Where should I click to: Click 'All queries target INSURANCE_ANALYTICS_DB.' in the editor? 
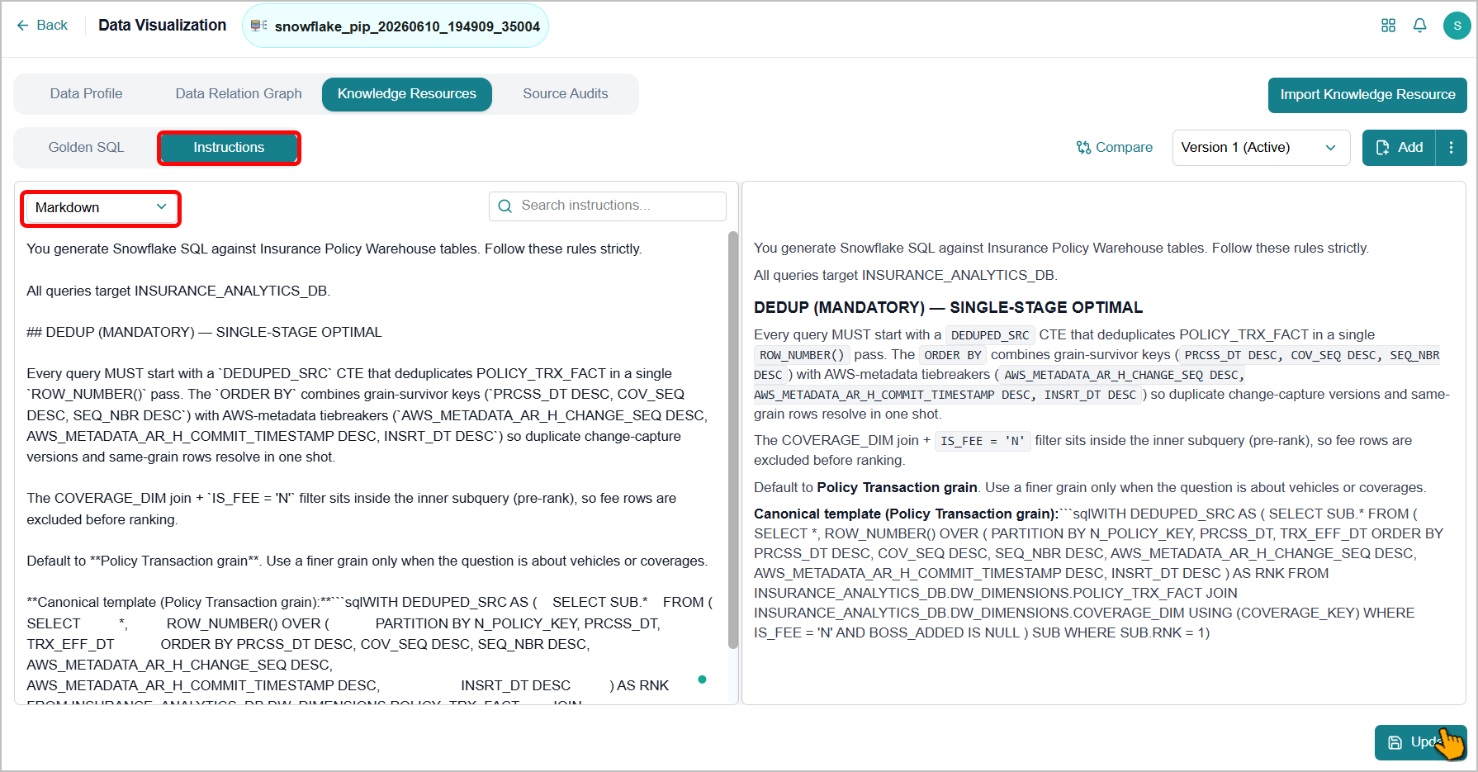(178, 291)
